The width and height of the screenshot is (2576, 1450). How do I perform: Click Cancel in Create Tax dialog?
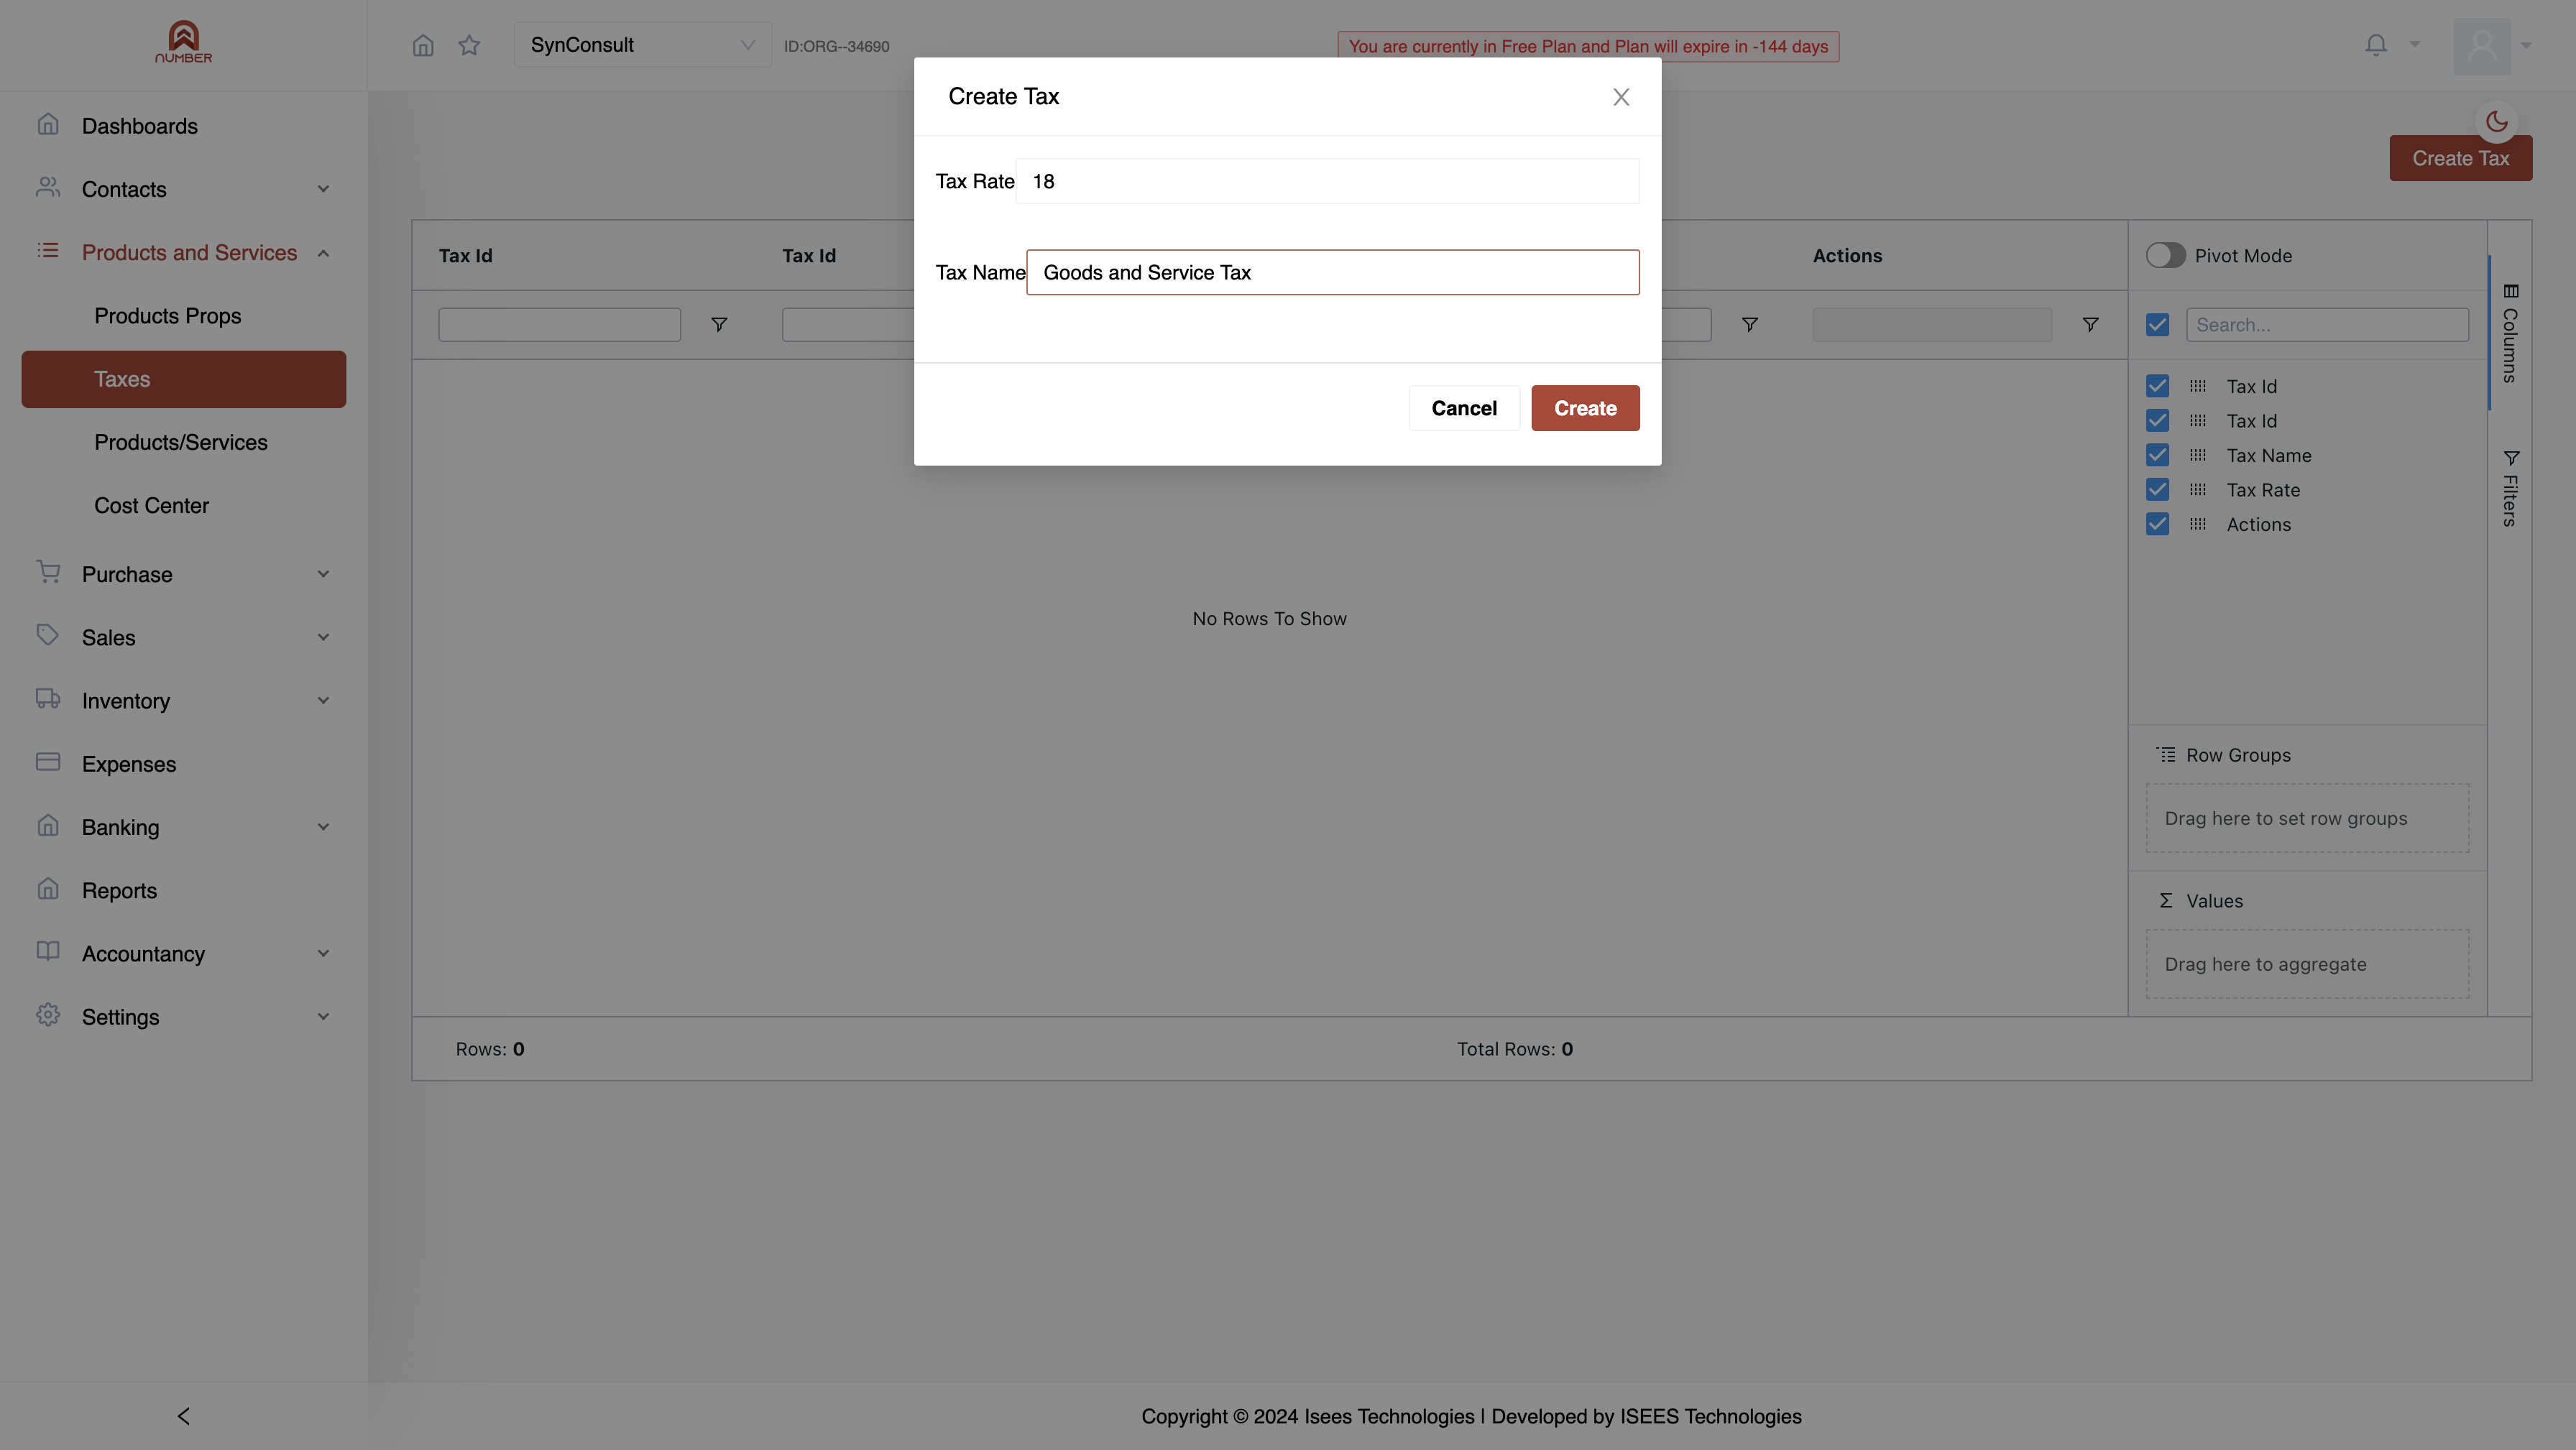click(1464, 408)
